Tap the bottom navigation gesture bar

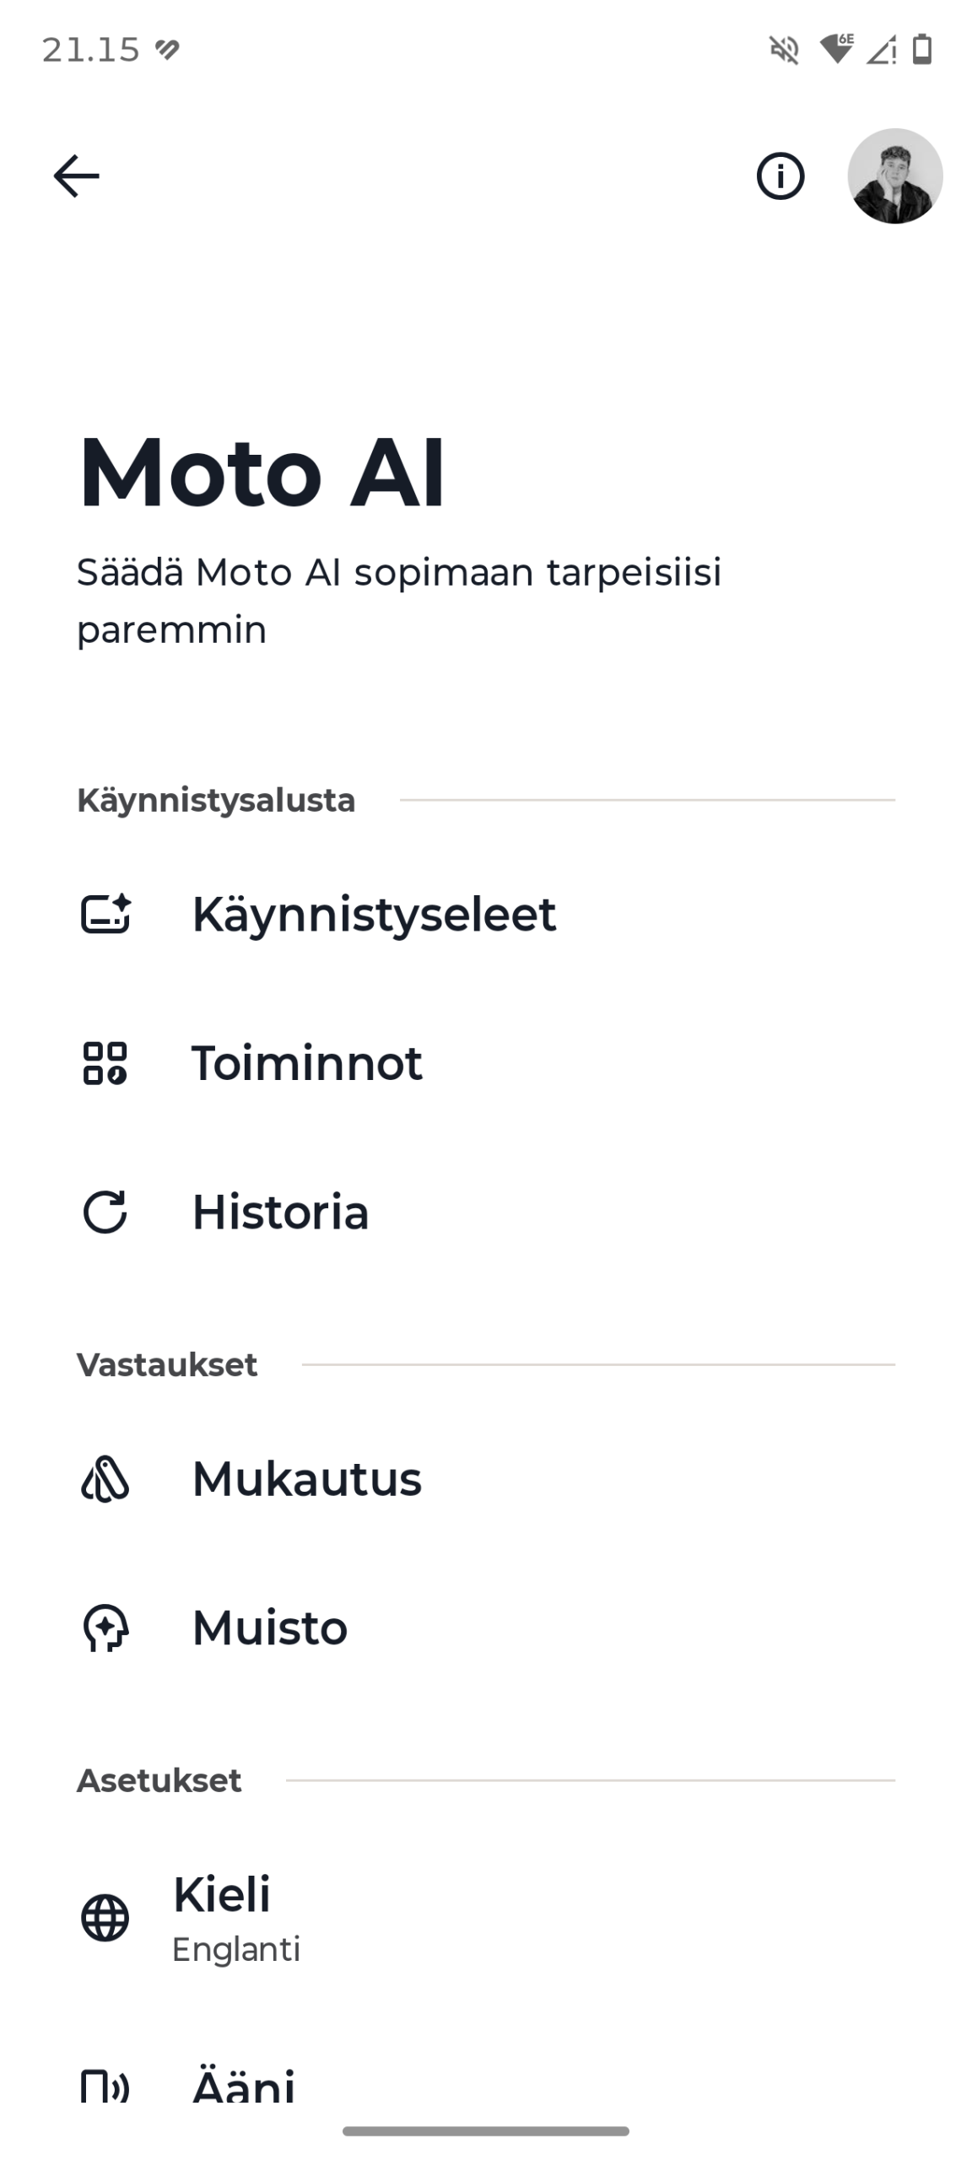click(x=486, y=2130)
